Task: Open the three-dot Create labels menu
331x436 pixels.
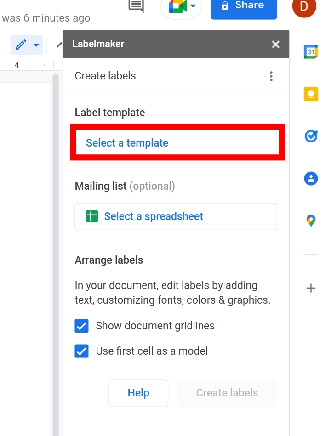Action: [271, 76]
